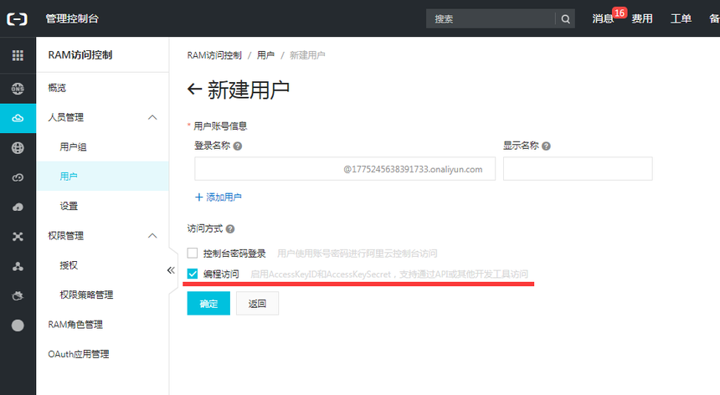Focus the 显示名称 input field
The image size is (720, 395).
[578, 169]
